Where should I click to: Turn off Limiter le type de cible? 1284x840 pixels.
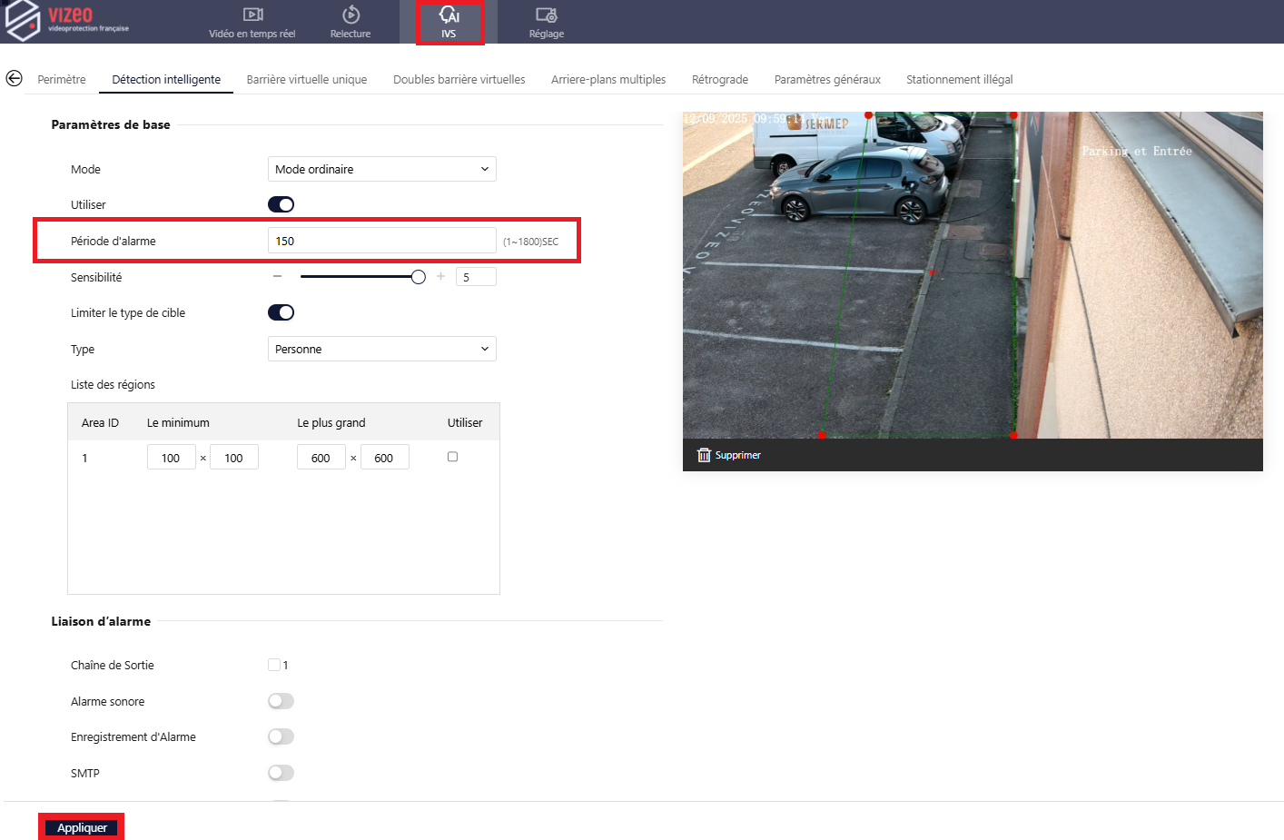(x=281, y=312)
